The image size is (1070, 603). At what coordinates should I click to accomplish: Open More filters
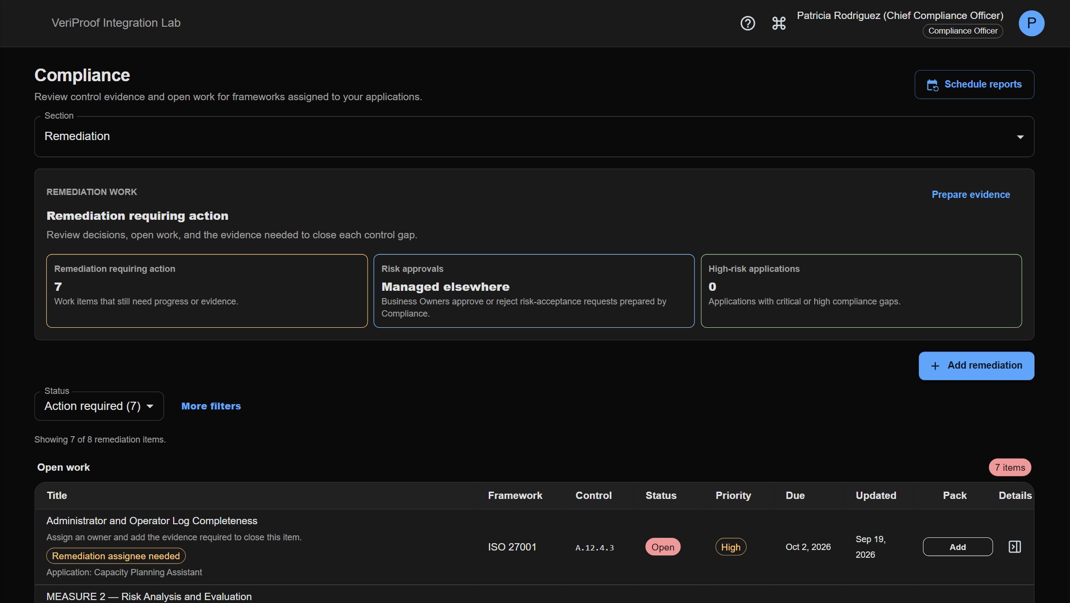(211, 406)
